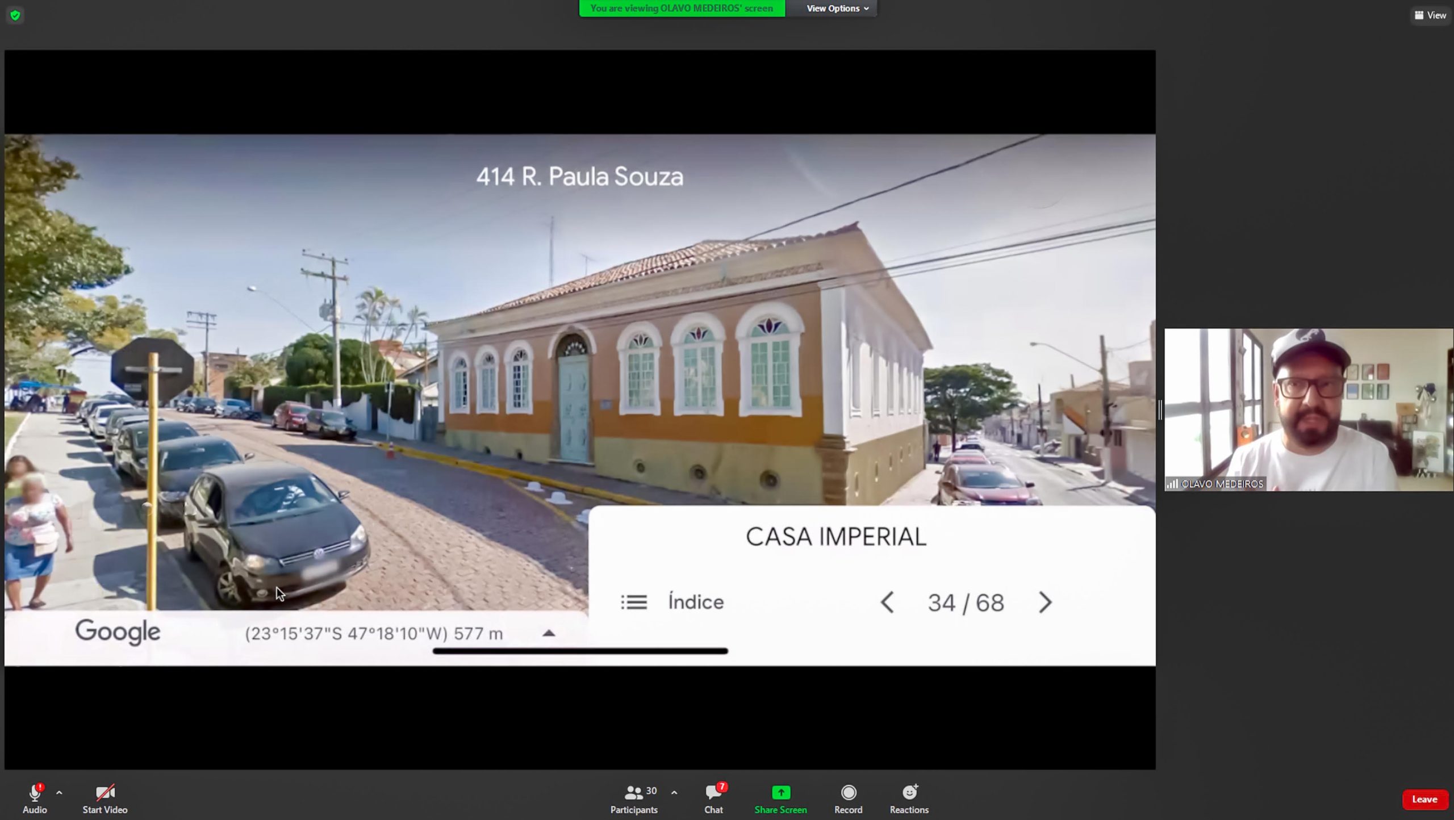Click the red Leave button
This screenshot has height=820, width=1454.
[x=1424, y=800]
